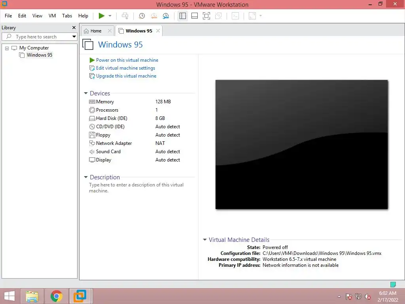Open the Edit menu
The image size is (405, 304).
[22, 16]
